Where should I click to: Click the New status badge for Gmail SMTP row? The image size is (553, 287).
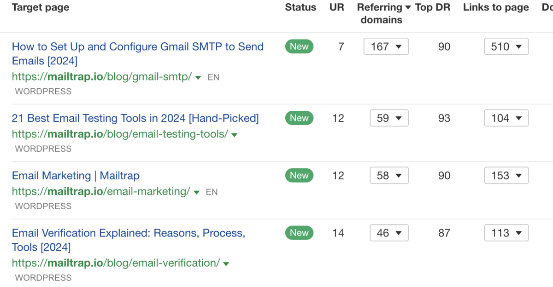click(299, 47)
